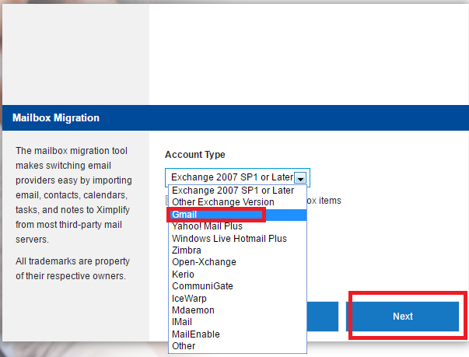Screen dimensions: 469x357
Task: Choose Windows Live Hotmail Plus
Action: coord(237,239)
